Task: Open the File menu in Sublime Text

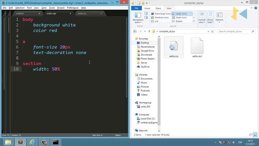Action: click(x=4, y=8)
